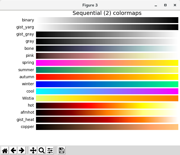Click the 'pink' label text
Viewport: 180px width, 155px height.
30,55
